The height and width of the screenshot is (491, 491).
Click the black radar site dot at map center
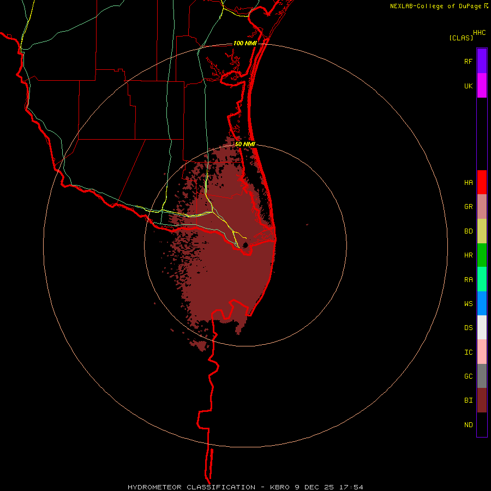[x=245, y=245]
